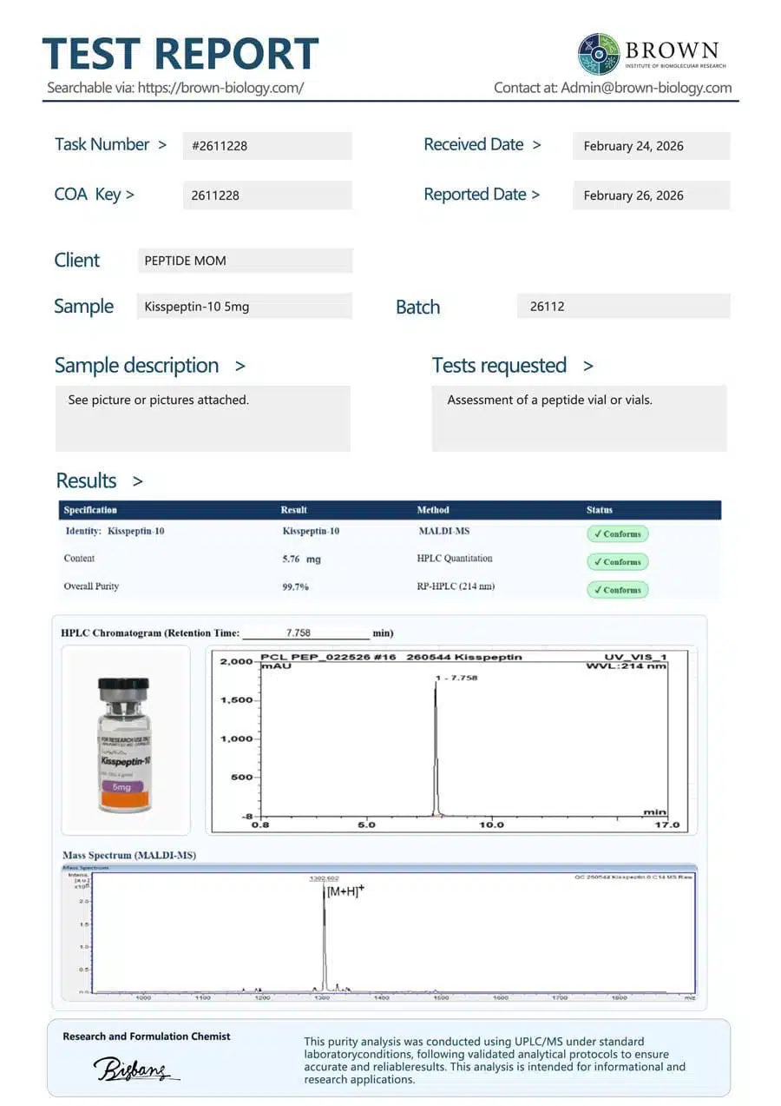Click the 5.76 mg content result
The width and height of the screenshot is (781, 1106).
tap(301, 560)
